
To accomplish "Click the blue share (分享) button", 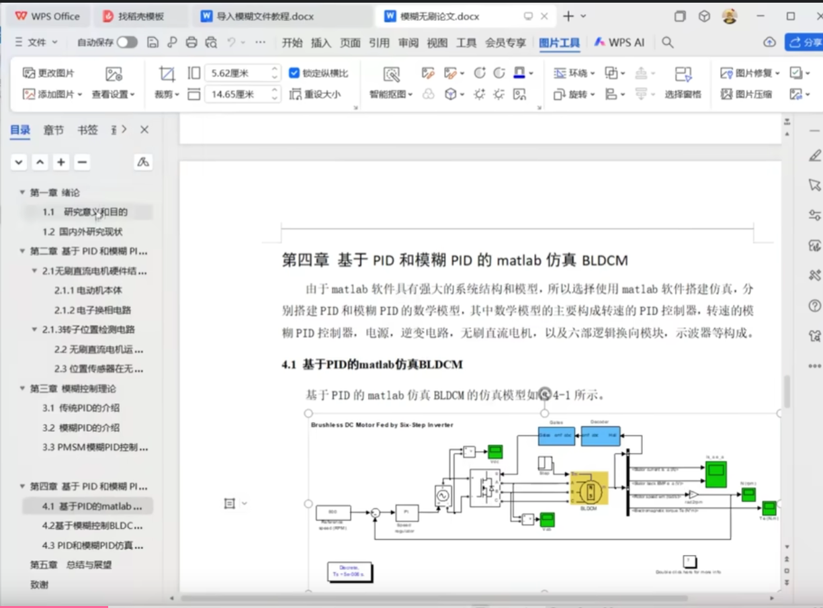I will (805, 42).
